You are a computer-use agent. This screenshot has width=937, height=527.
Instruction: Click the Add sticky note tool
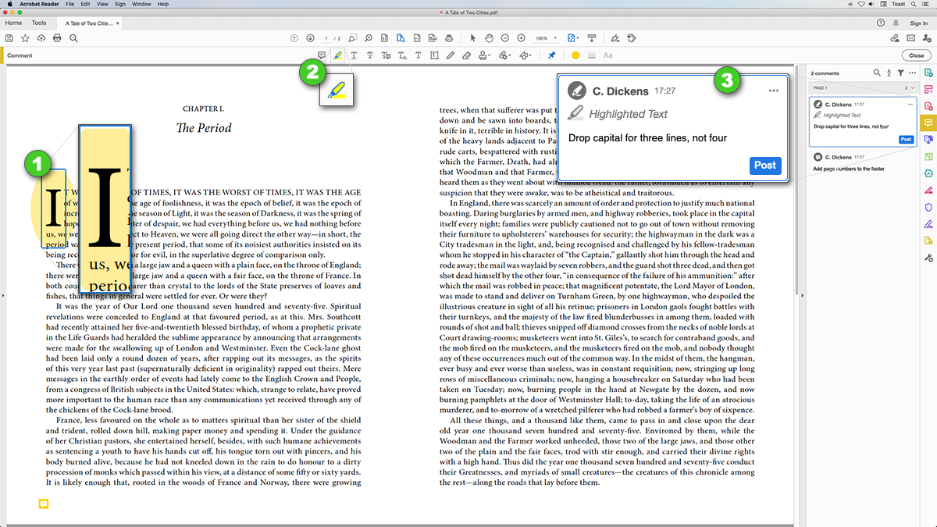[322, 55]
